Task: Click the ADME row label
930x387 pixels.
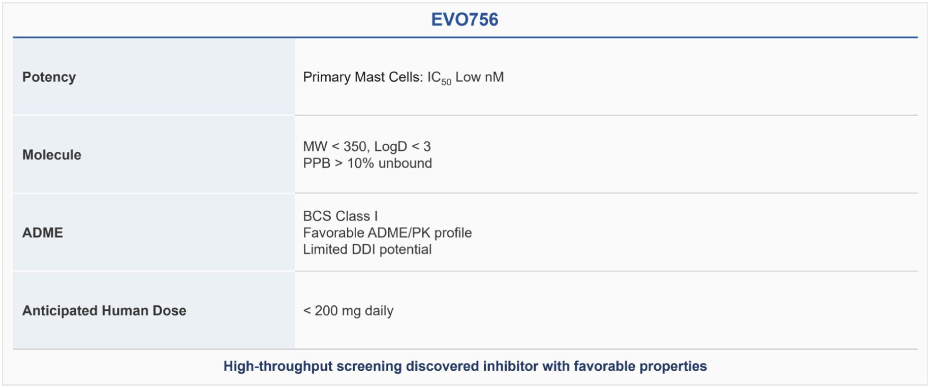Action: (x=43, y=233)
